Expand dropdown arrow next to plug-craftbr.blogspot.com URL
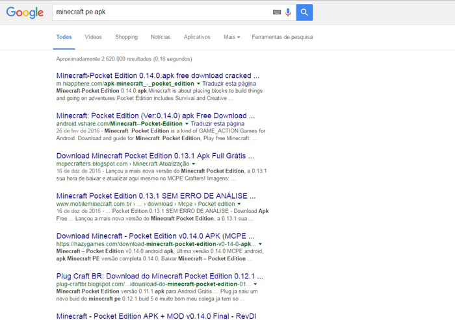Viewport: 455px width, 320px height. tap(255, 284)
